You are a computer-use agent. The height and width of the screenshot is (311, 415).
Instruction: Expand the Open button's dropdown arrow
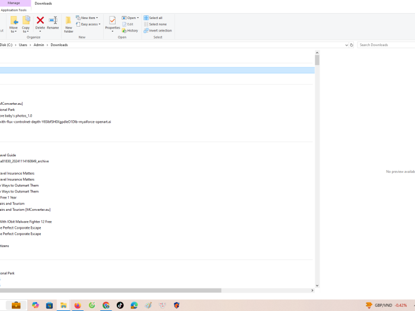point(138,18)
